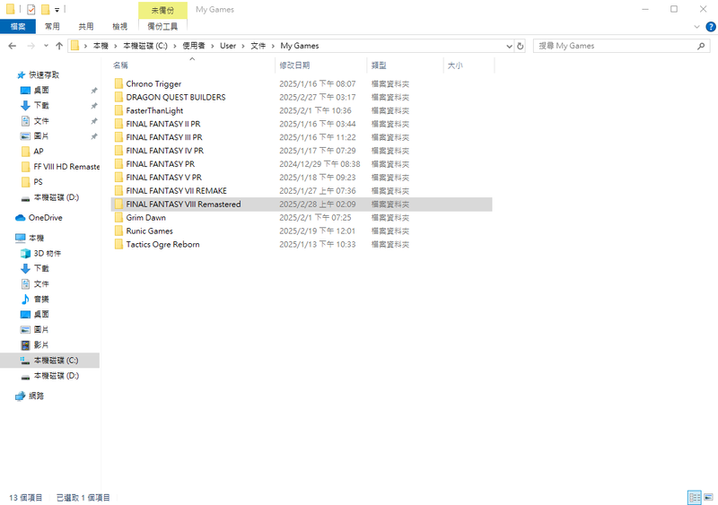Screen dimensions: 718x505
Task: Click the 2025/2/28 上午 02:09 date cell
Action: 318,205
